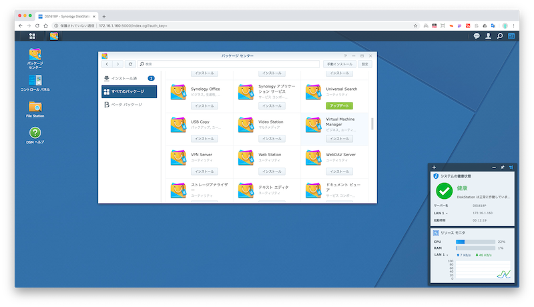The width and height of the screenshot is (534, 307).
Task: Open the File Station desktop shortcut
Action: pos(35,109)
